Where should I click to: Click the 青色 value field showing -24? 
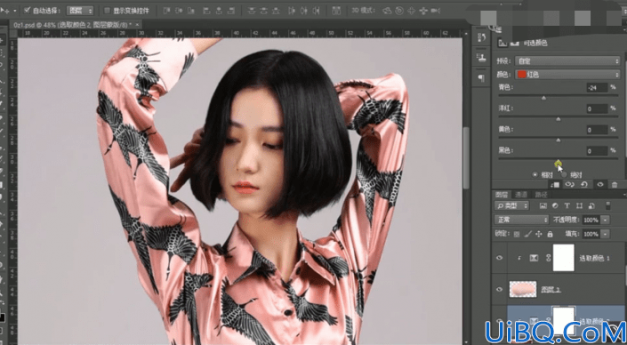coord(597,87)
